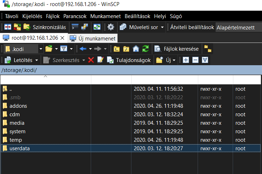Open the Súgó menu

click(x=176, y=16)
